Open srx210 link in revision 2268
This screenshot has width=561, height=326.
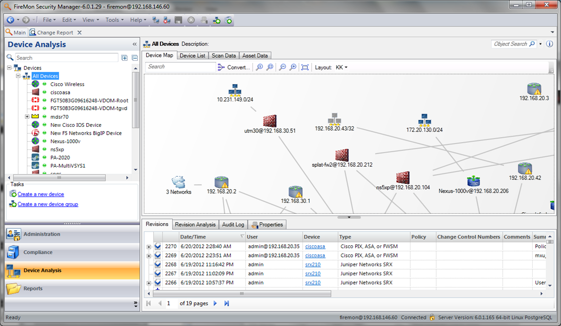point(313,264)
